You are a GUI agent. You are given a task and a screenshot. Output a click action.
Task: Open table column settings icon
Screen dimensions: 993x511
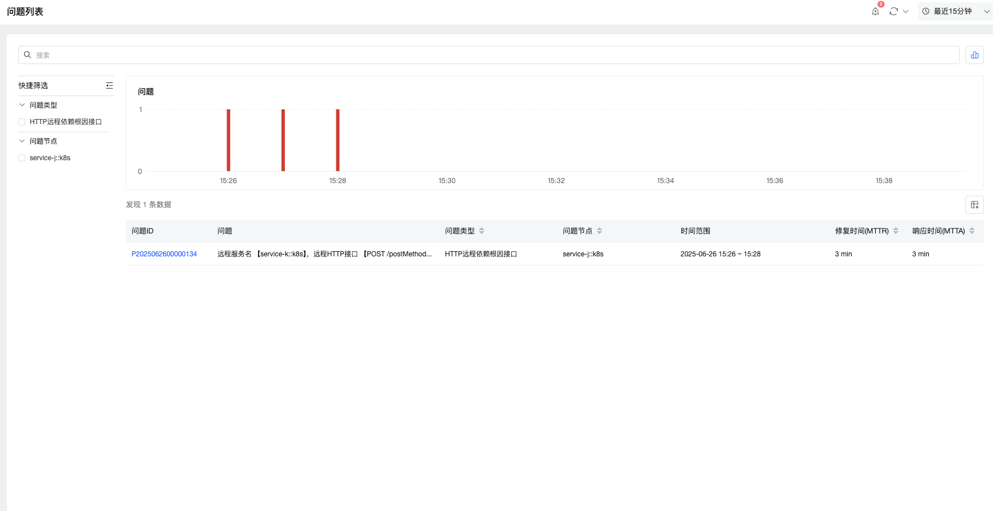pos(975,205)
